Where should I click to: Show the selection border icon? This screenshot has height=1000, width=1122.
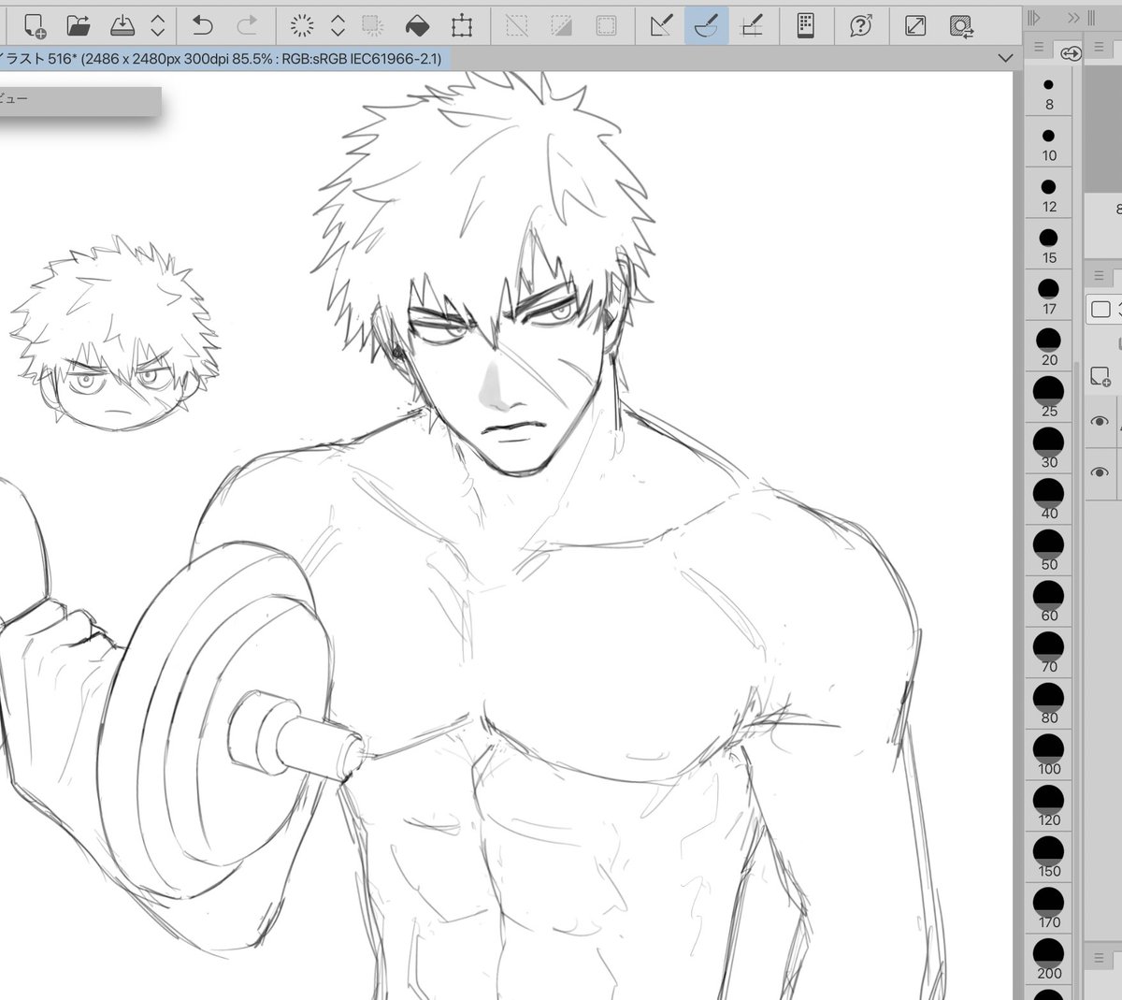click(607, 25)
